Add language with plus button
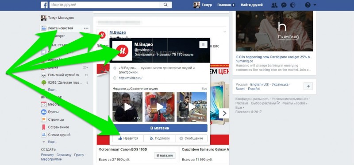Image resolution: width=354 pixels, height=165 pixels. click(308, 86)
